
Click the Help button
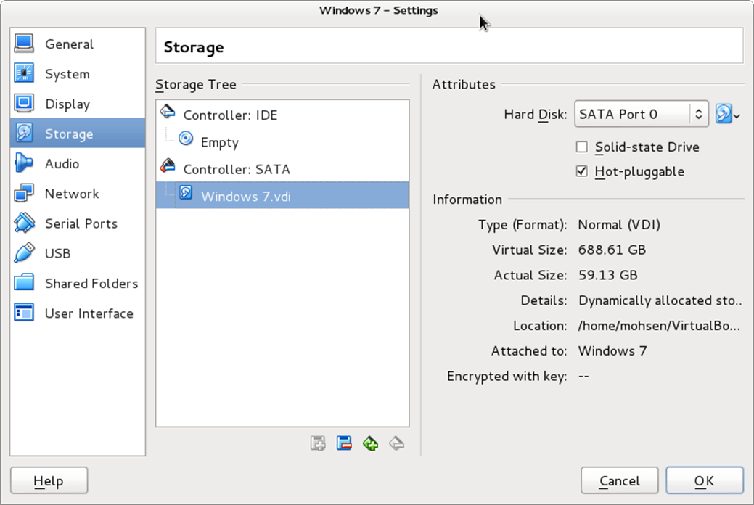(49, 481)
